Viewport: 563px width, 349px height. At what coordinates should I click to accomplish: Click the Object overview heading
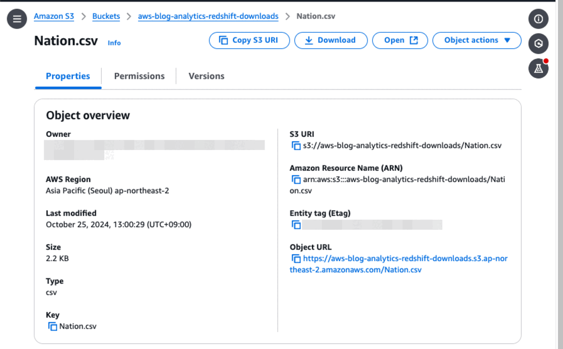[x=88, y=115]
